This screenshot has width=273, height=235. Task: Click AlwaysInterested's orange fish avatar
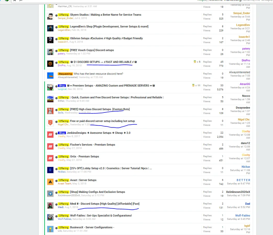coord(50,76)
